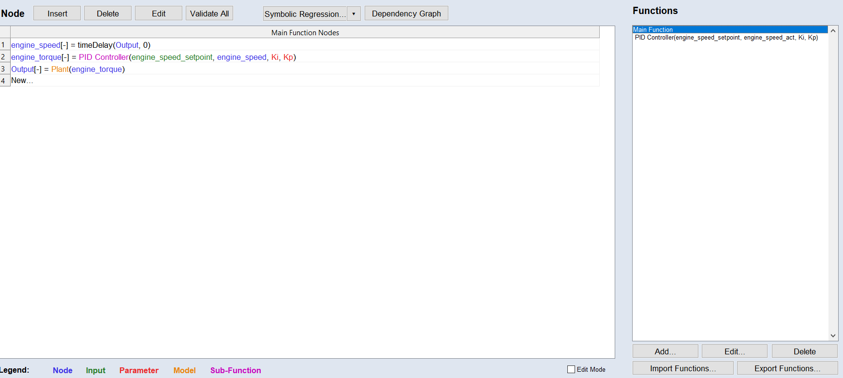This screenshot has width=843, height=378.
Task: Open the Symbolic Regression dropdown arrow
Action: (x=354, y=14)
